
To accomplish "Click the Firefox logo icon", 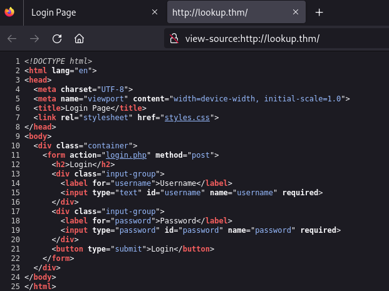I will coord(9,13).
